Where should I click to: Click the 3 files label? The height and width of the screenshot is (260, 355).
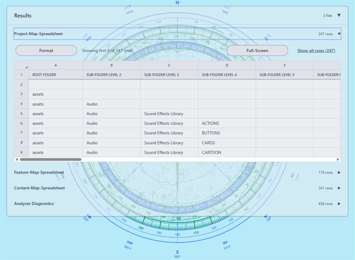(328, 16)
